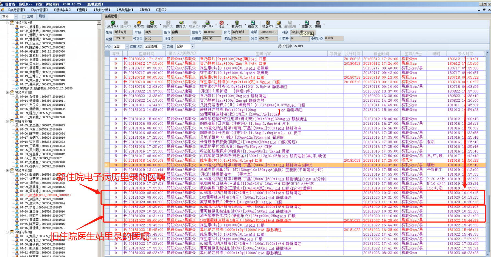Open the dropdown arrow beside 打印(P)
This screenshot has height=257, width=491.
coord(216,24)
